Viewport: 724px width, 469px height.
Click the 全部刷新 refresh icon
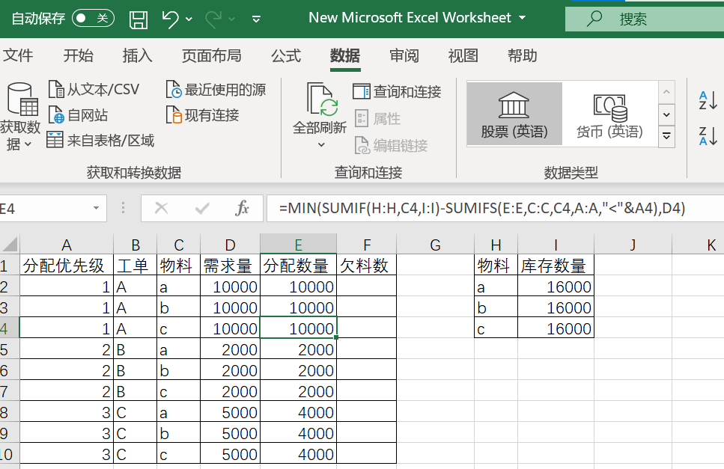[x=322, y=99]
